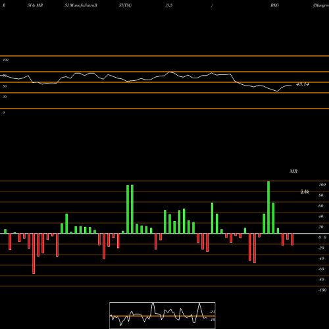Click the -60 label on the MR axis
The image size is (329, 329).
[321, 269]
